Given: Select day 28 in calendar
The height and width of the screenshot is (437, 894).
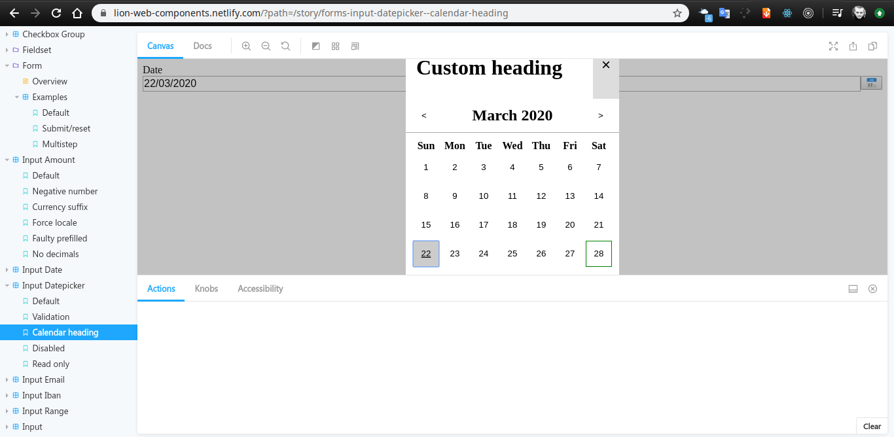Looking at the screenshot, I should tap(599, 254).
